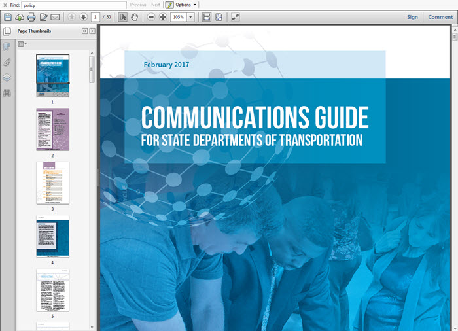The image size is (458, 331).
Task: Click the February 2017 text on cover
Action: [x=166, y=65]
